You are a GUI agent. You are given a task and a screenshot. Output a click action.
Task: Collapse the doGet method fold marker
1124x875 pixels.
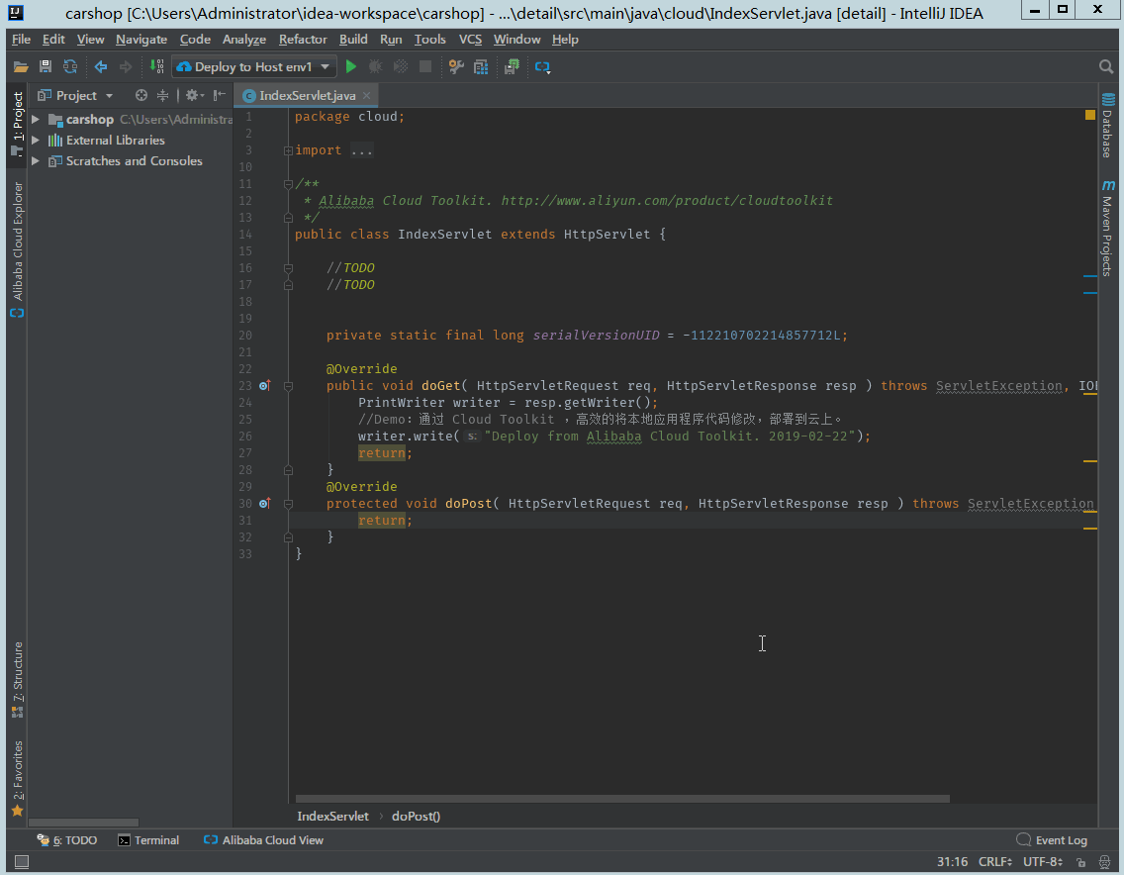(x=288, y=386)
